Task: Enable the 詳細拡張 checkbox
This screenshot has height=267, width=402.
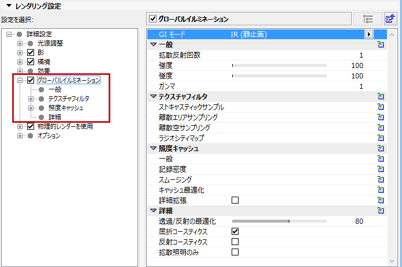Action: pyautogui.click(x=235, y=200)
